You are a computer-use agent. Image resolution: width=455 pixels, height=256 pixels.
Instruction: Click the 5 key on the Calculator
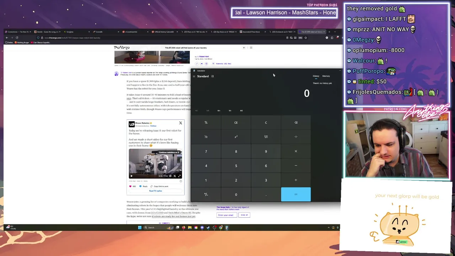pyautogui.click(x=236, y=166)
